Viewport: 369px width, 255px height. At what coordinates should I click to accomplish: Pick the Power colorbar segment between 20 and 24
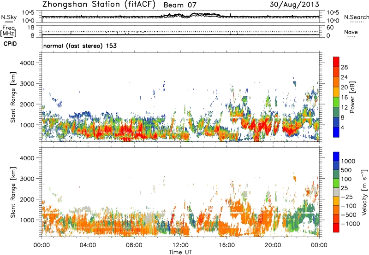[x=336, y=82]
